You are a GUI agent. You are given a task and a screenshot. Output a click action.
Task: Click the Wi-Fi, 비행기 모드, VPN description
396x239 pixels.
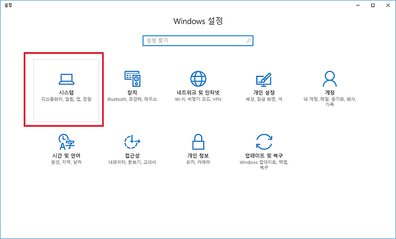click(198, 99)
